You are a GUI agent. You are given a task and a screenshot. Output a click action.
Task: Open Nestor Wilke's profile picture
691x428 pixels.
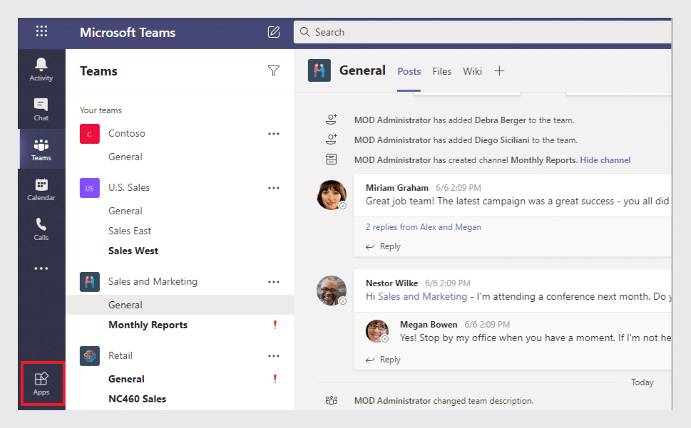tap(332, 291)
